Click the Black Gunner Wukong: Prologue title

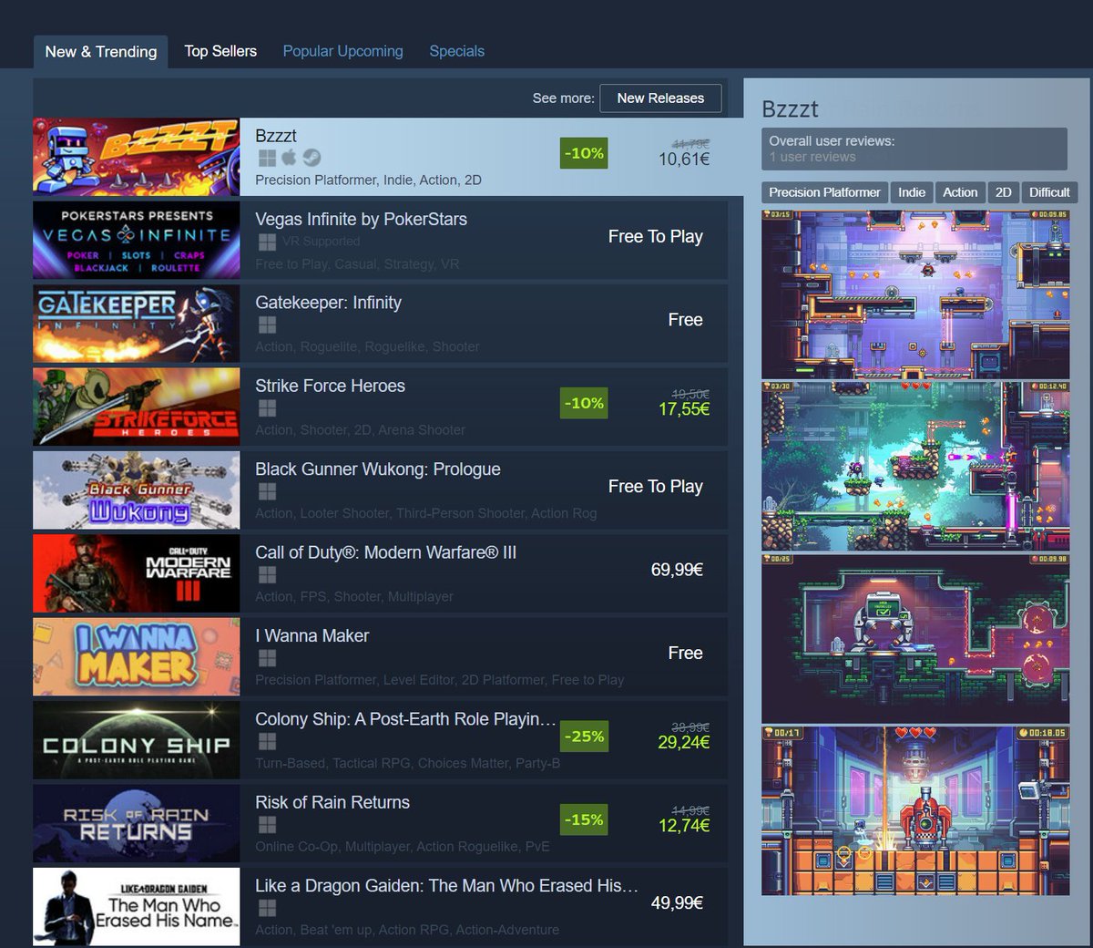click(378, 469)
